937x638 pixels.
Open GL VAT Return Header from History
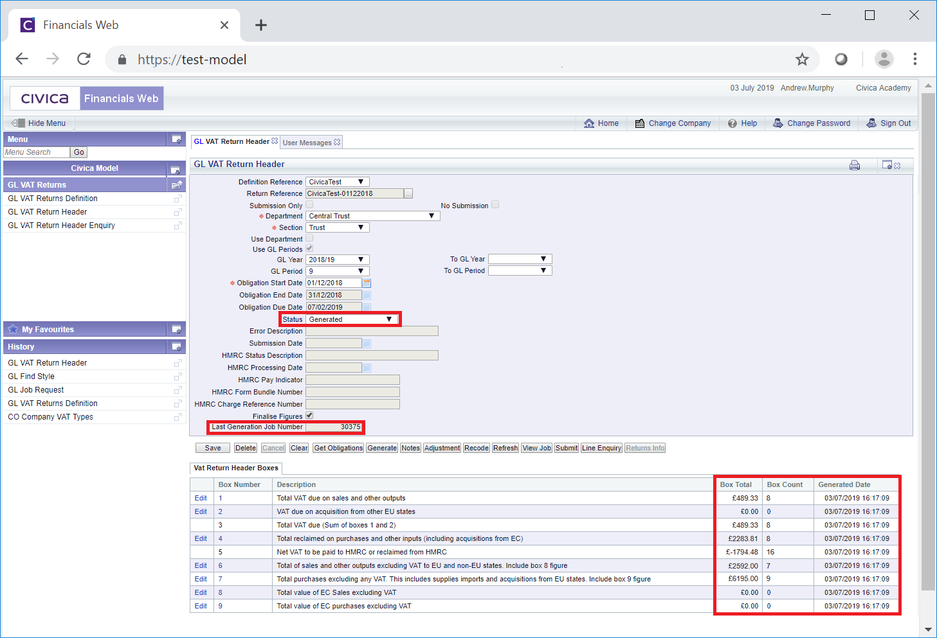48,363
